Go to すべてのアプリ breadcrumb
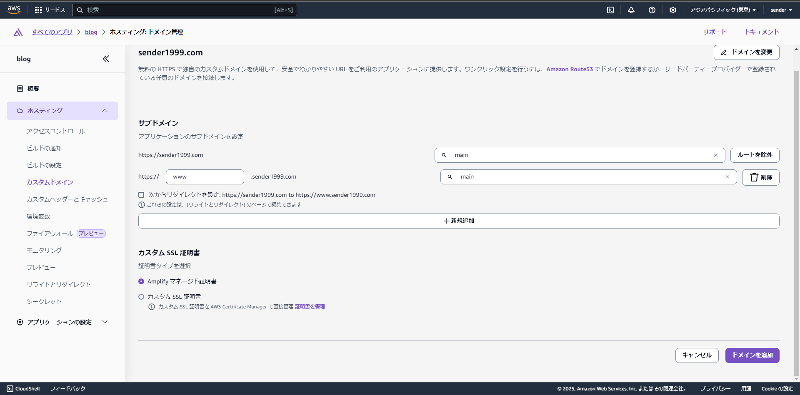Screen dimensions: 800x395 [x=52, y=32]
